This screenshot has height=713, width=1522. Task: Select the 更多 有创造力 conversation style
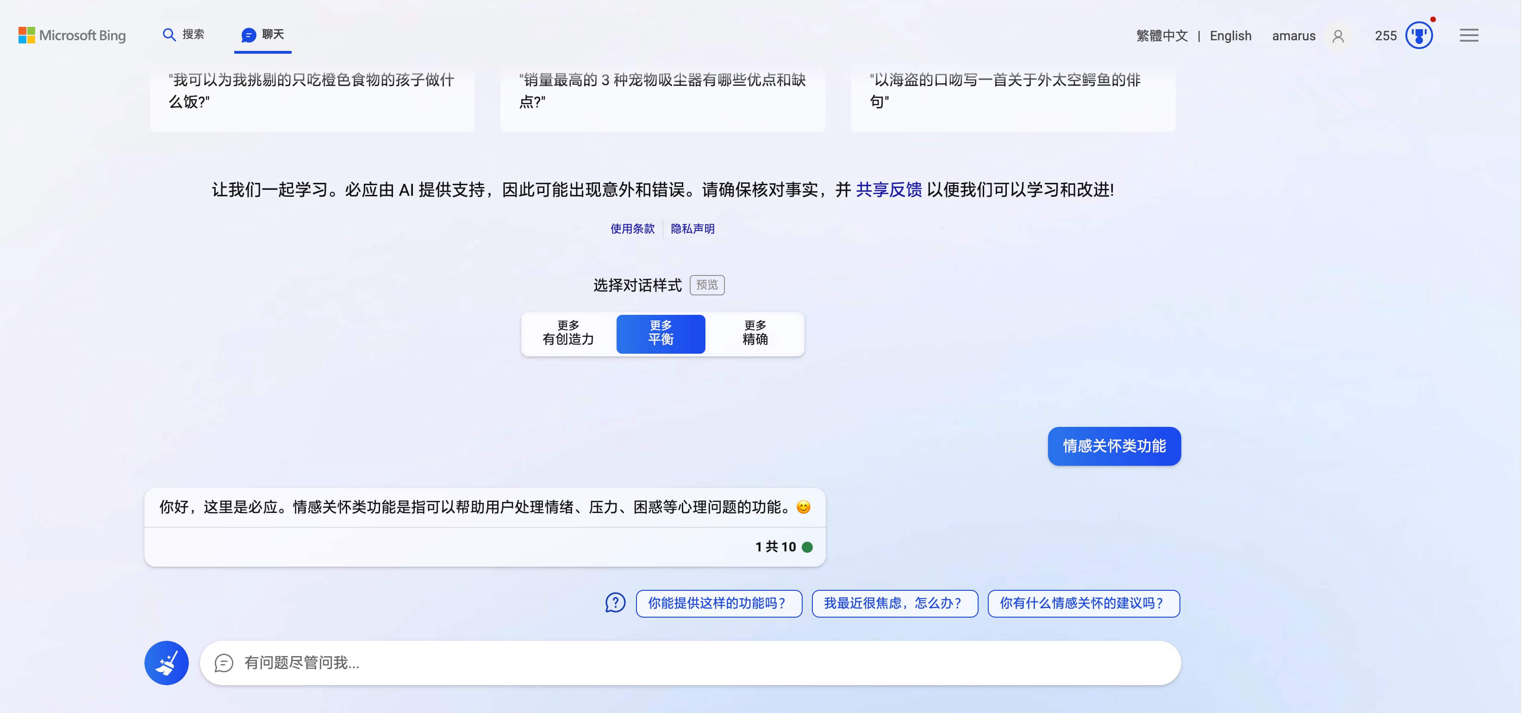[x=568, y=333]
